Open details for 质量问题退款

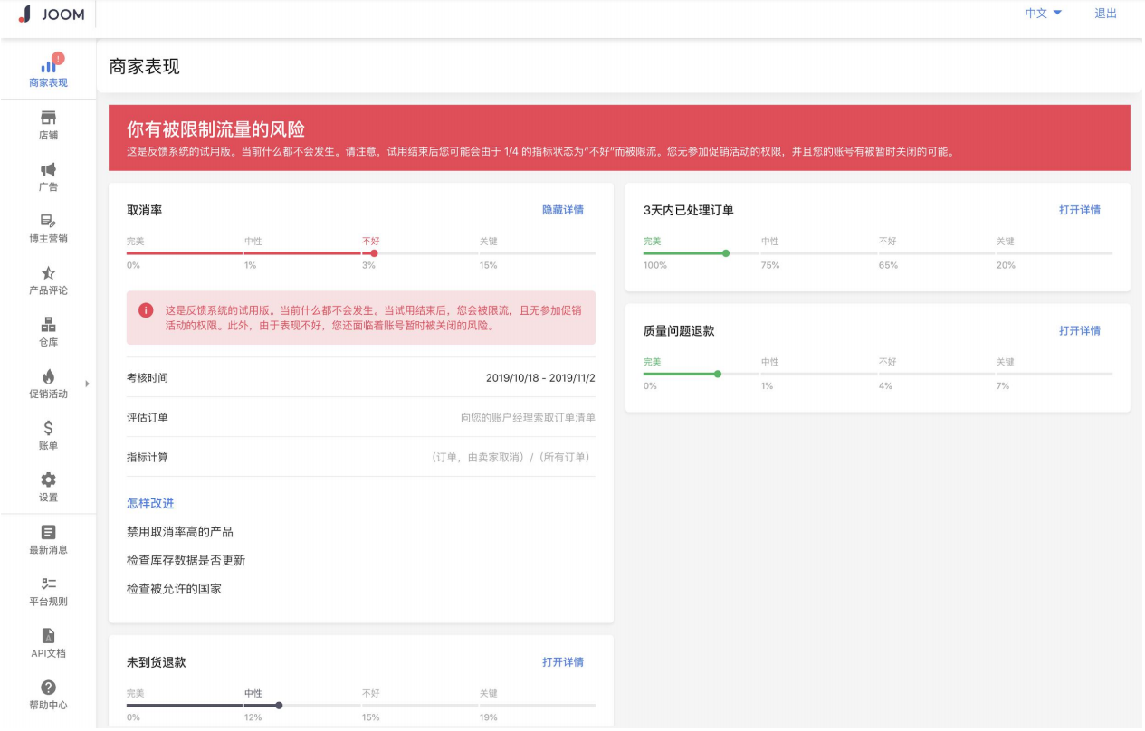(x=1083, y=330)
